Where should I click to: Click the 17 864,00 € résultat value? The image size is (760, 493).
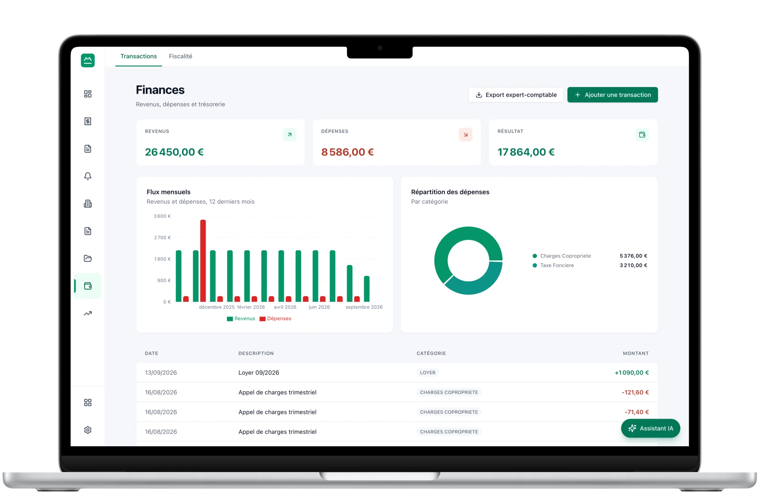pyautogui.click(x=526, y=152)
